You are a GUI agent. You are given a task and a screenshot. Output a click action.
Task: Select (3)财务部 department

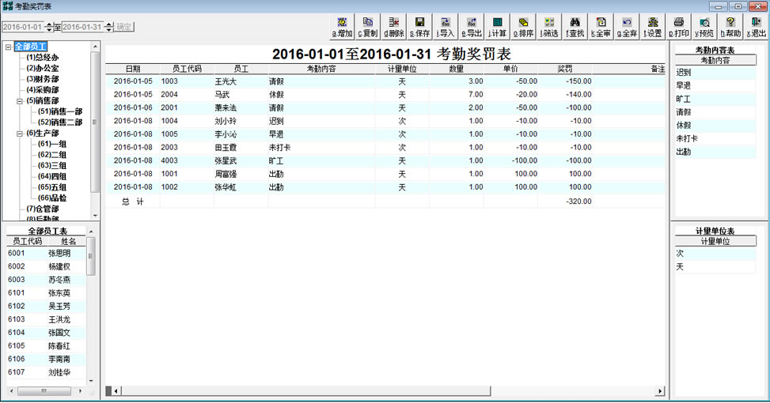click(x=42, y=79)
